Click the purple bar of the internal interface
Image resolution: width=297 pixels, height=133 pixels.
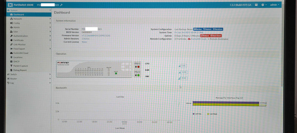click(226, 103)
